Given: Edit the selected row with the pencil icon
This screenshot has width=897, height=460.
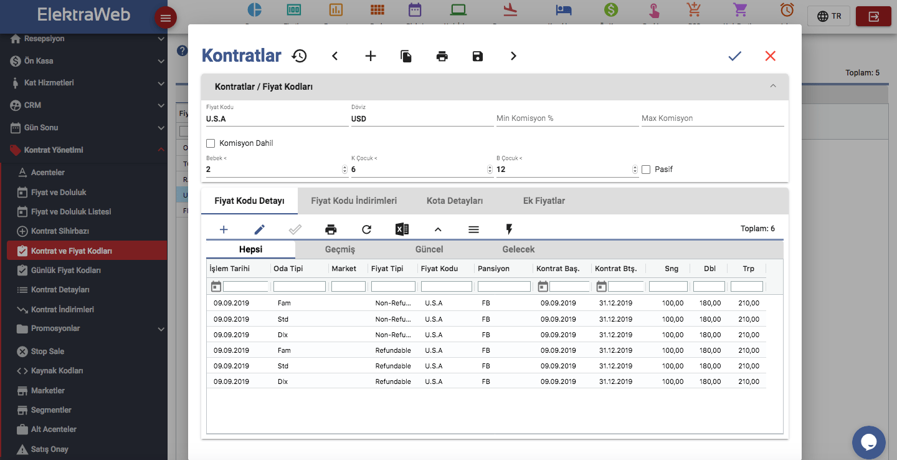Looking at the screenshot, I should [x=260, y=229].
